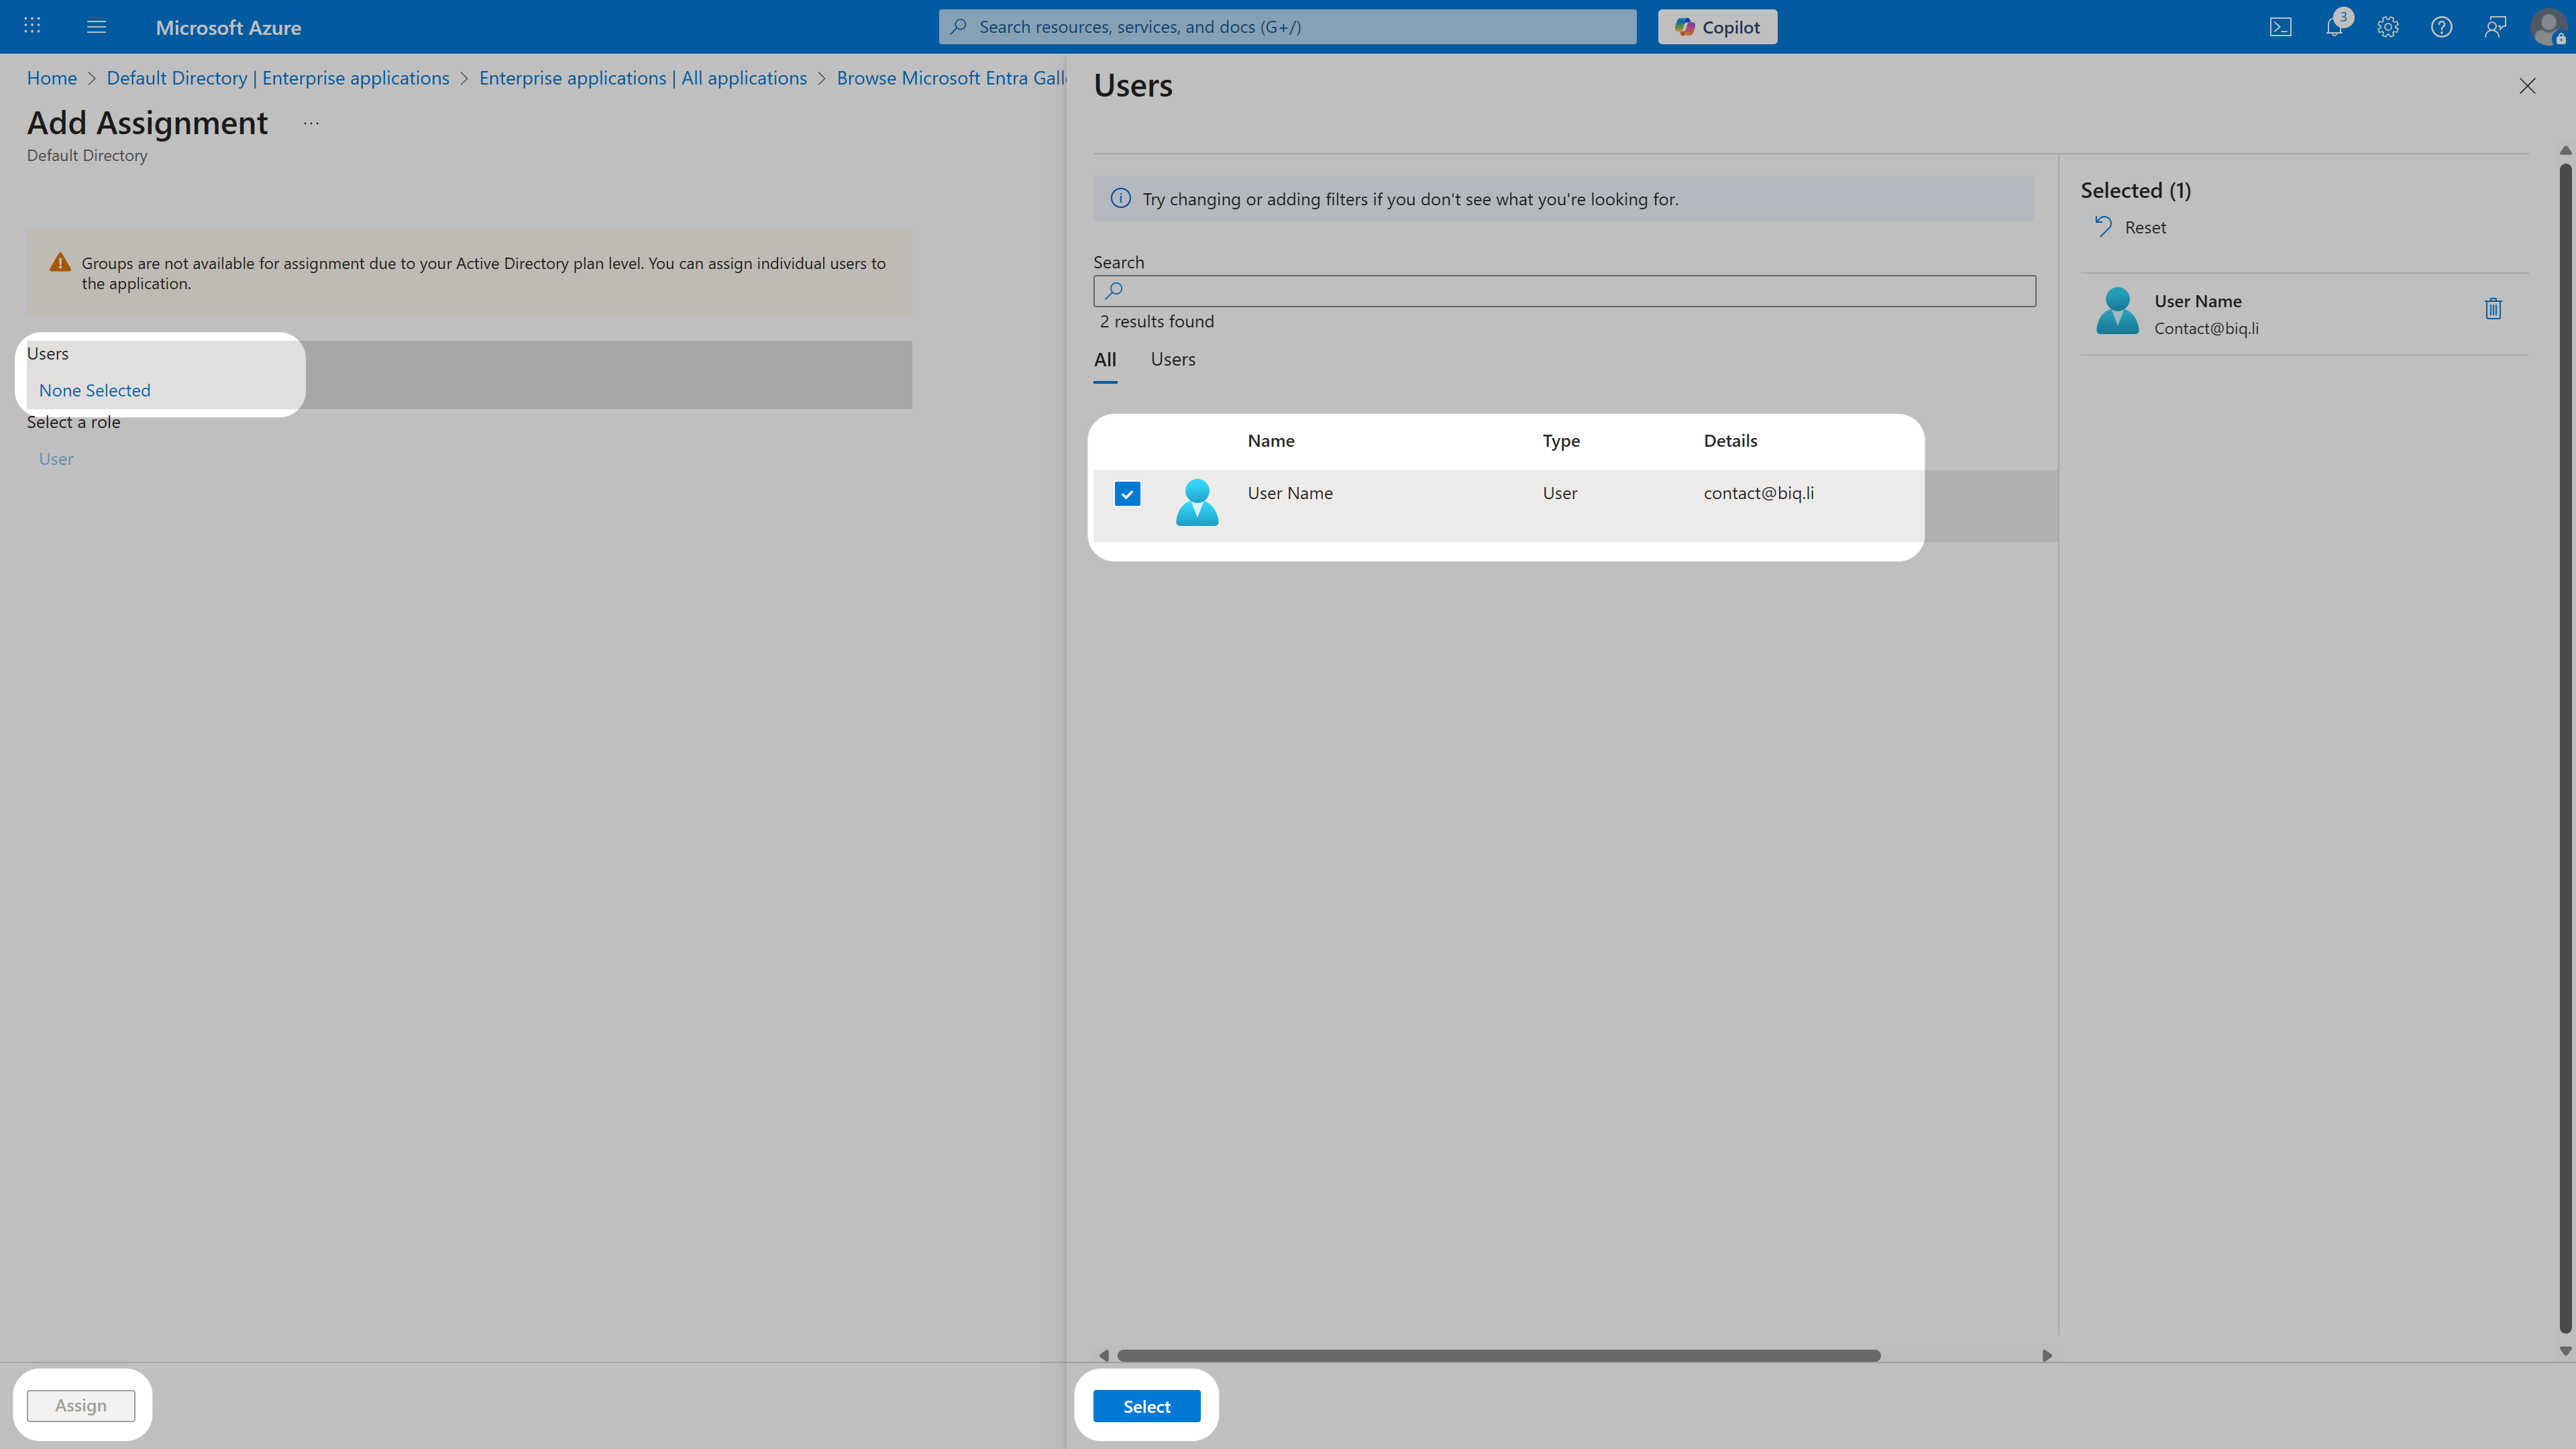
Task: Click the selected User Name avatar
Action: 2117,311
